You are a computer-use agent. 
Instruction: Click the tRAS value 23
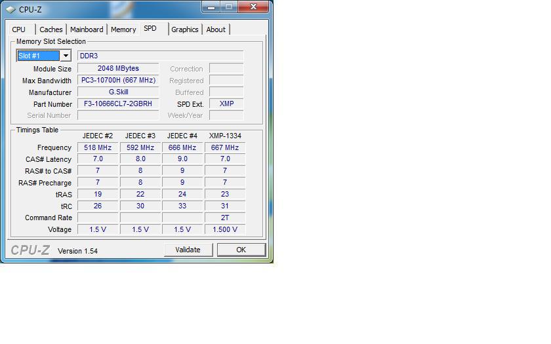point(225,194)
